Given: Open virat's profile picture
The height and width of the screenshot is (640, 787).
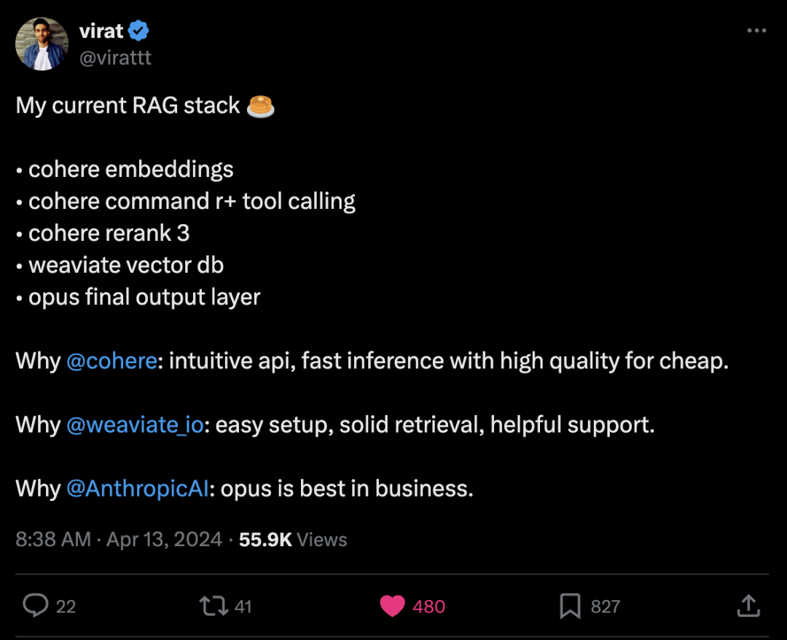Looking at the screenshot, I should [42, 44].
